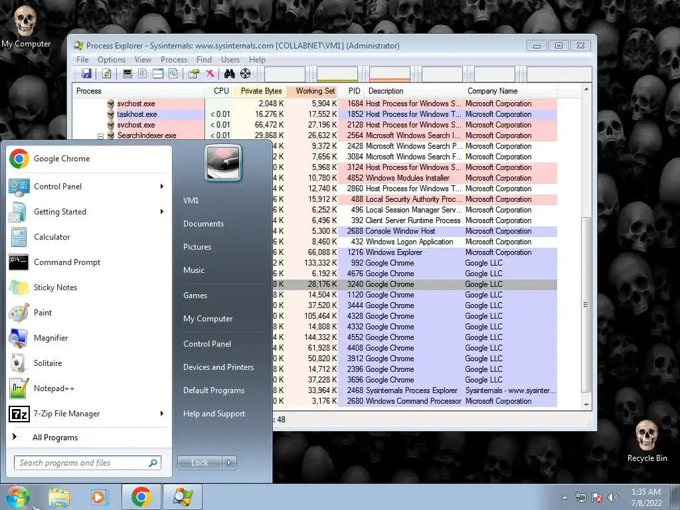
Task: Click the Process Explorer taskbar button
Action: (x=183, y=497)
